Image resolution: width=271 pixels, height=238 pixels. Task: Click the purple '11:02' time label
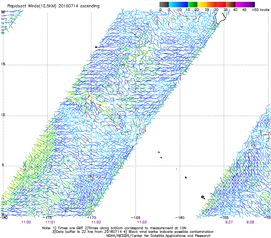coord(96,222)
